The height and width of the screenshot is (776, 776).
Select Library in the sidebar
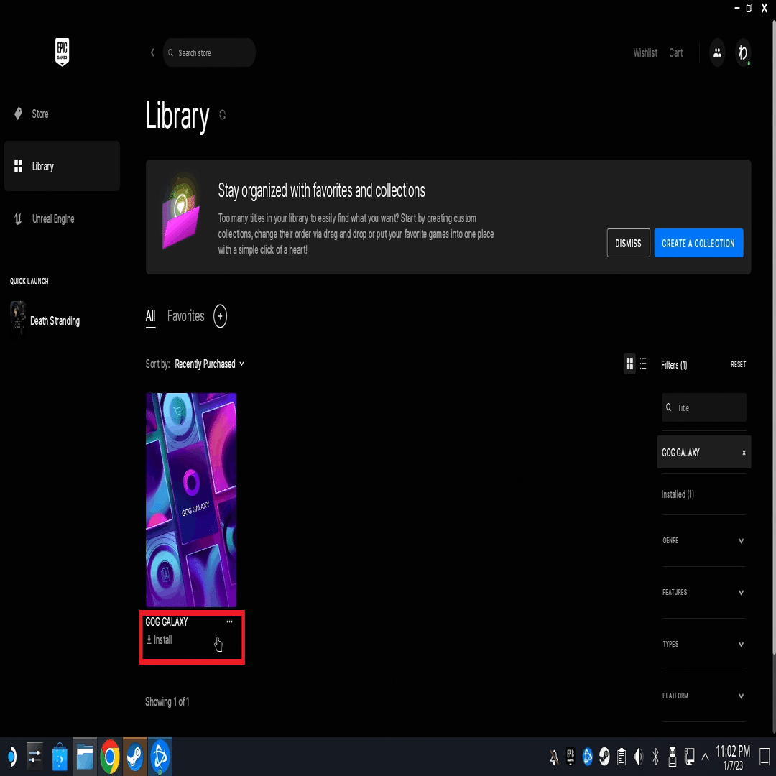pos(62,166)
